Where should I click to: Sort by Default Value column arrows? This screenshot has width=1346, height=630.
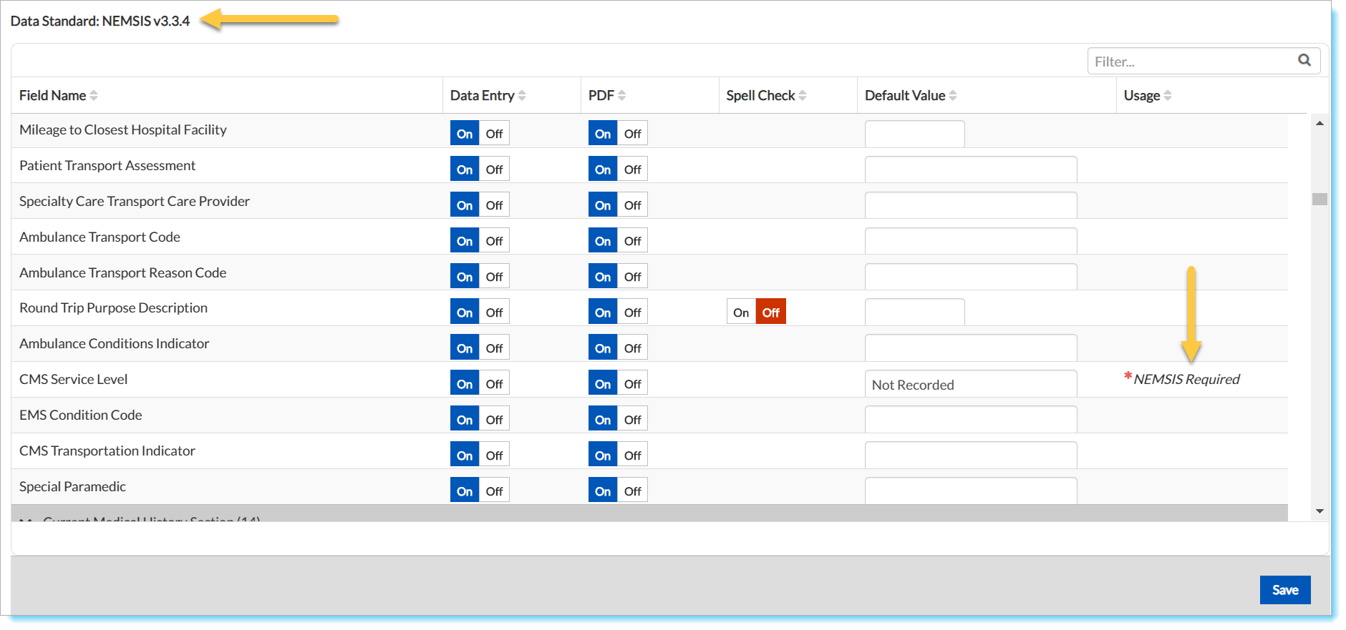click(953, 96)
